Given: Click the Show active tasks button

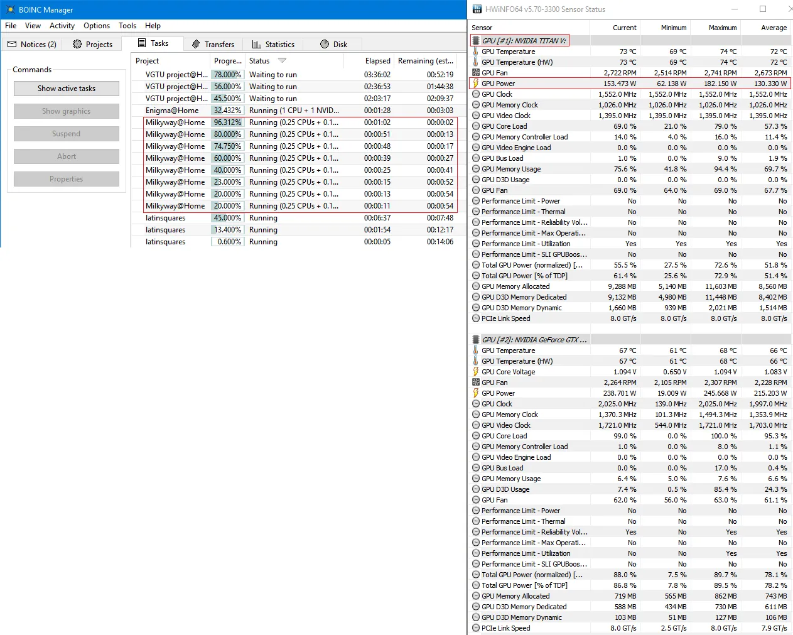Looking at the screenshot, I should coord(67,89).
